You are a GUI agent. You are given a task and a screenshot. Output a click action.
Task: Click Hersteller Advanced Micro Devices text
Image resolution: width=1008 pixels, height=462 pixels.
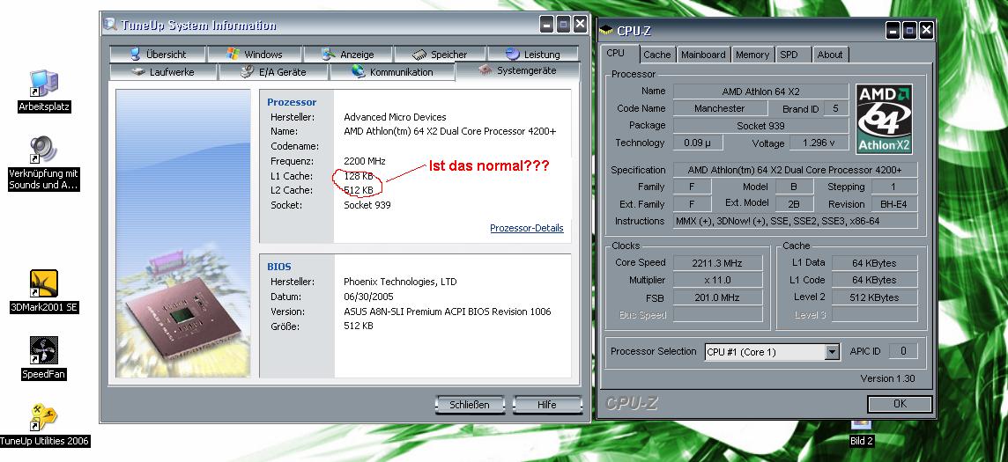click(x=395, y=117)
